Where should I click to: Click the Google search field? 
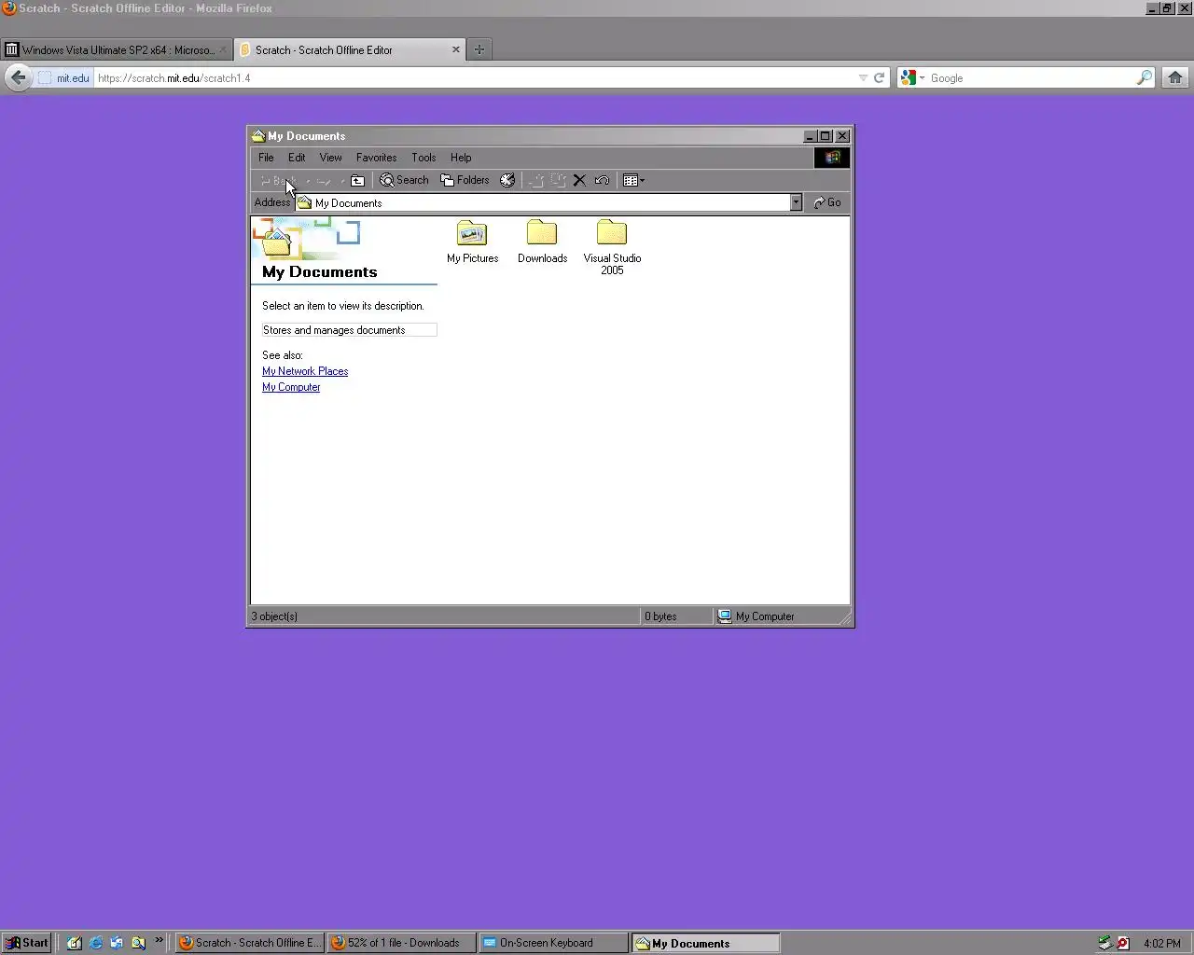[x=1031, y=78]
